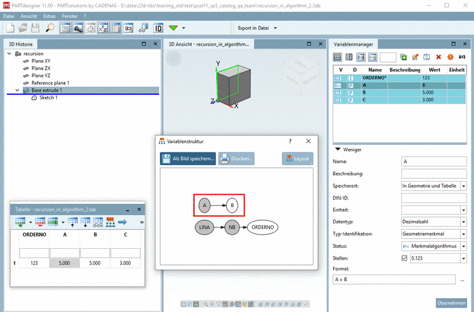Toggle the key-shaped window icon
Image resolution: width=474 pixels, height=312 pixels.
128,28
